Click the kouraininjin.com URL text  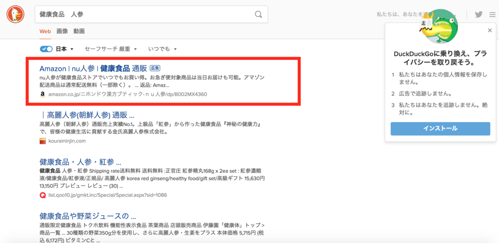pos(67,141)
